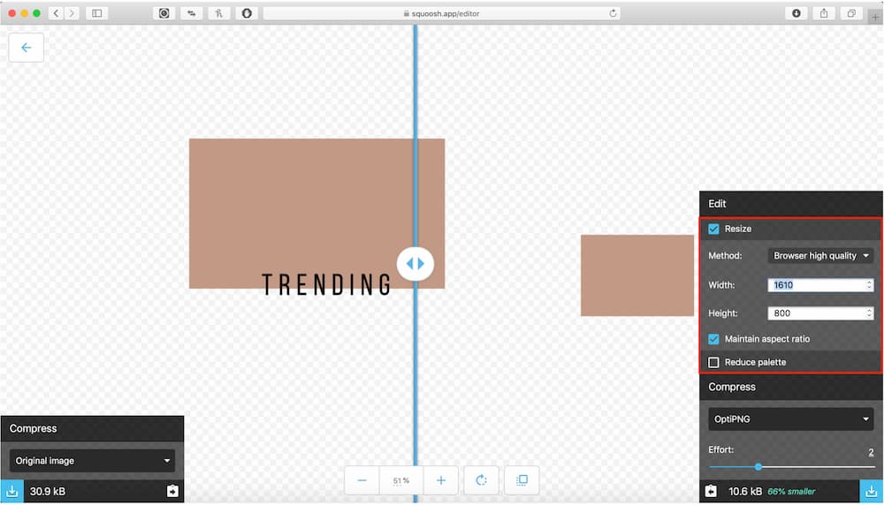Open the OptiPNG format dropdown
The width and height of the screenshot is (884, 505).
pyautogui.click(x=790, y=418)
